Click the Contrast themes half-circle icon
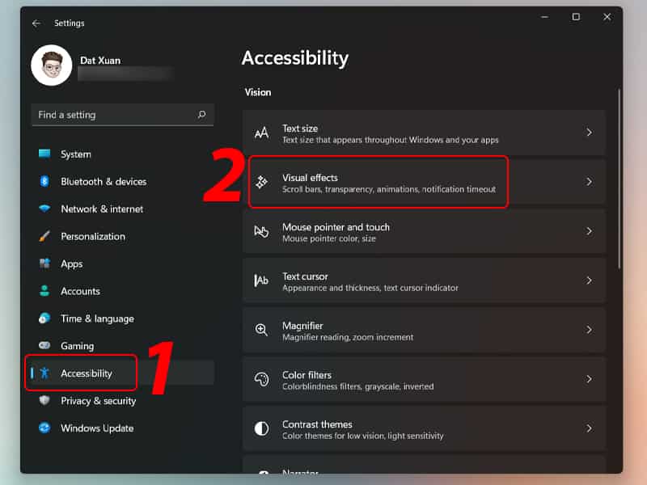 point(261,429)
